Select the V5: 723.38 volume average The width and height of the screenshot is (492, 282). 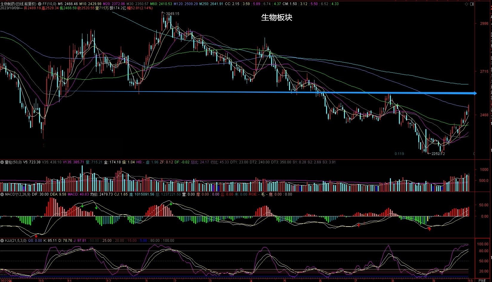click(x=32, y=162)
